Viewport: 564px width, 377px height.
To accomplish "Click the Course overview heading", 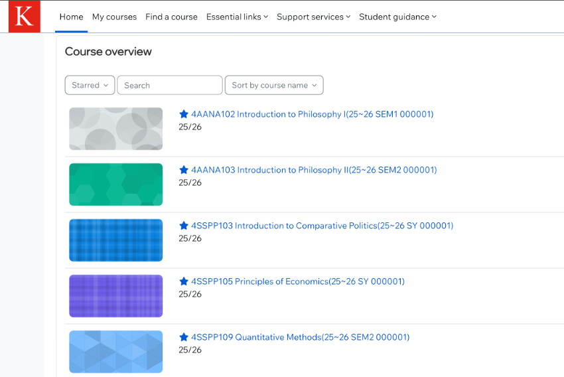I will (x=108, y=52).
